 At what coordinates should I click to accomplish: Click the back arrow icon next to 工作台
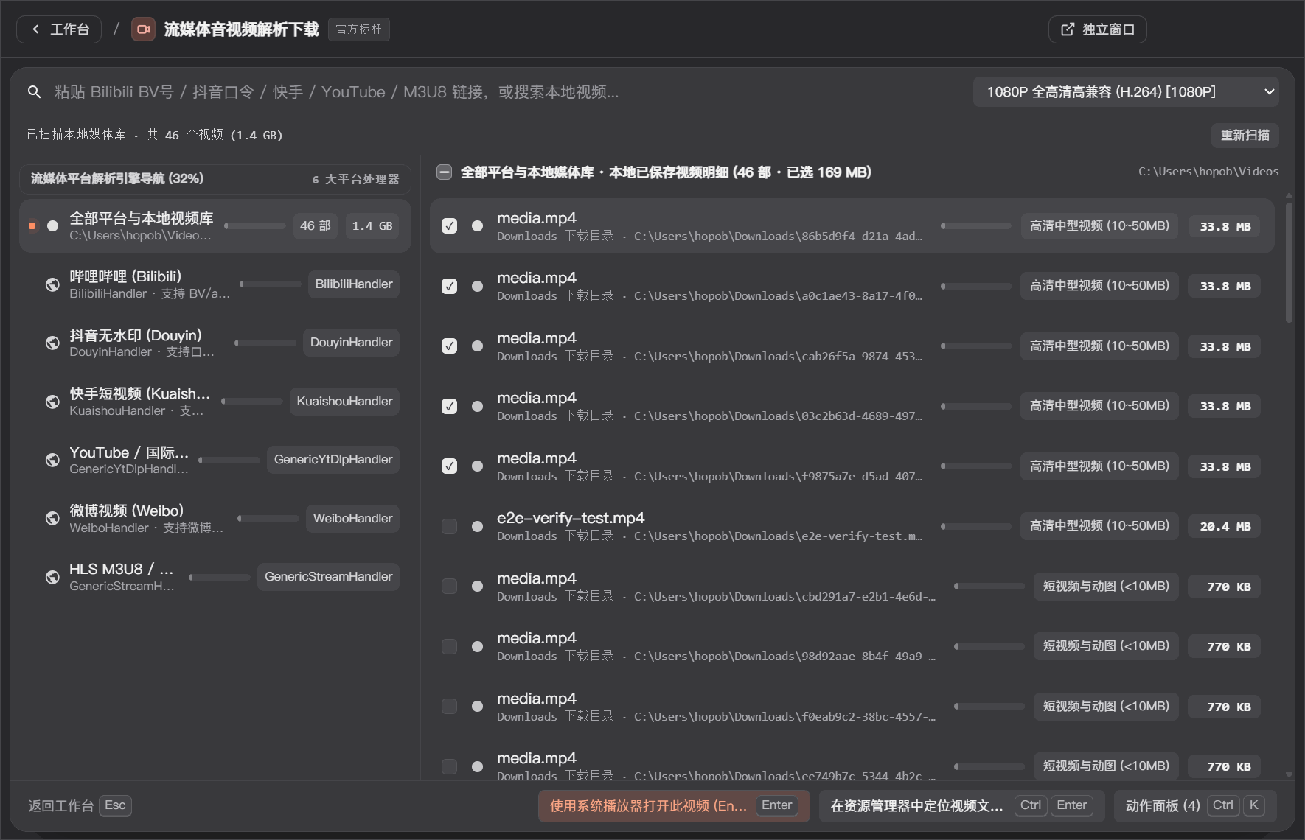coord(35,29)
